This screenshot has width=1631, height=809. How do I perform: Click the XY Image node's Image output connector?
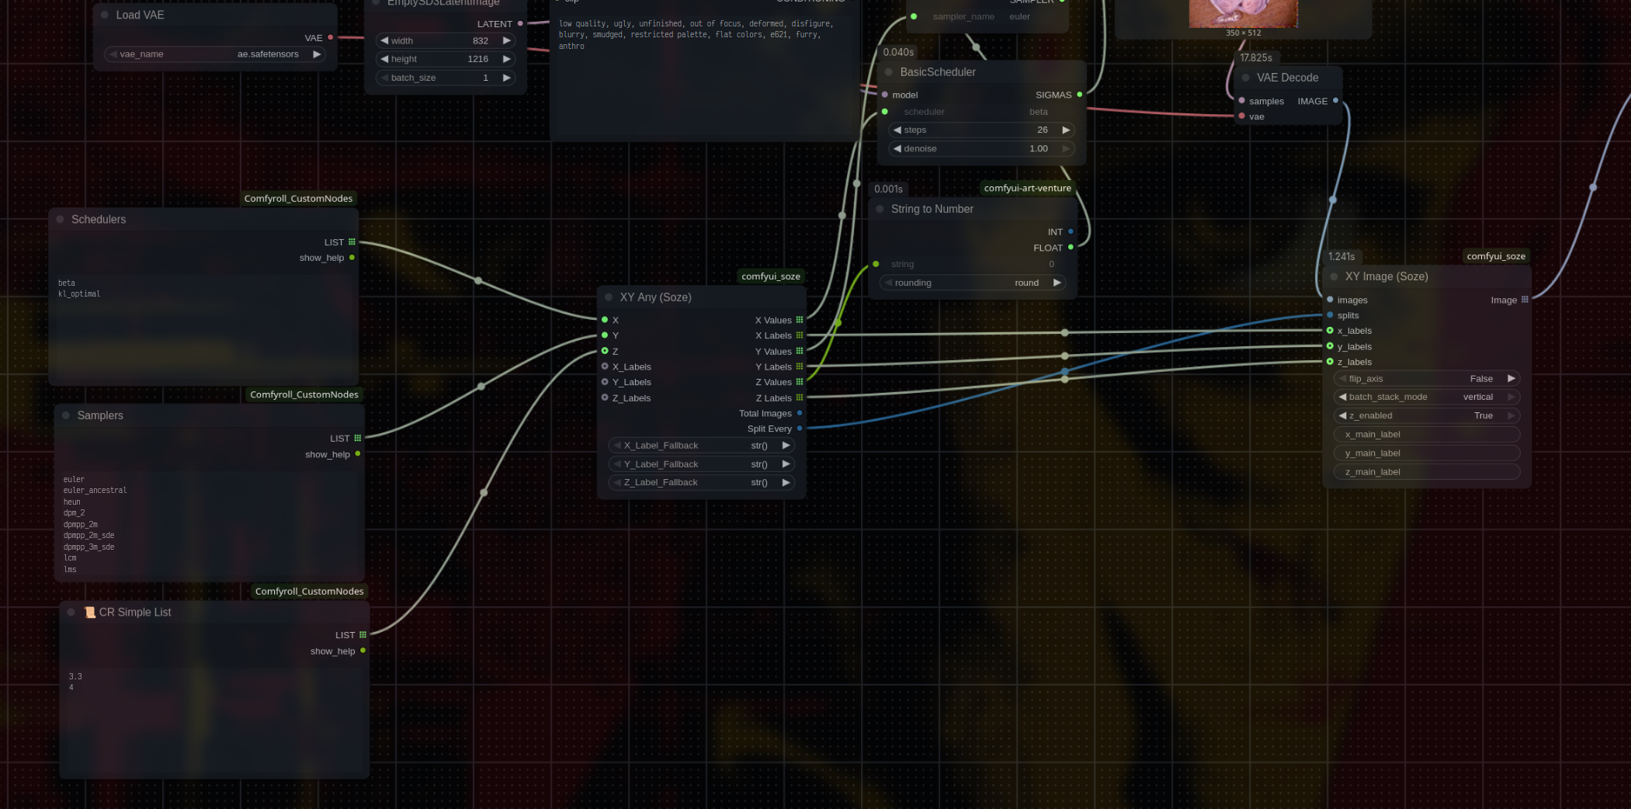1525,300
